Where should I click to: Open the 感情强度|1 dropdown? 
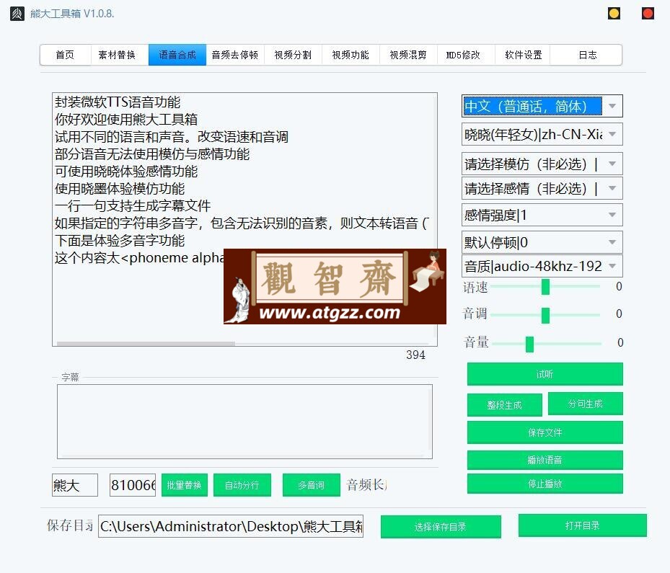point(542,215)
